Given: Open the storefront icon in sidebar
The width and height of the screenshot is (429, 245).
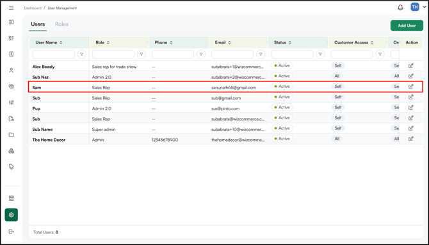Looking at the screenshot, I should [12, 198].
